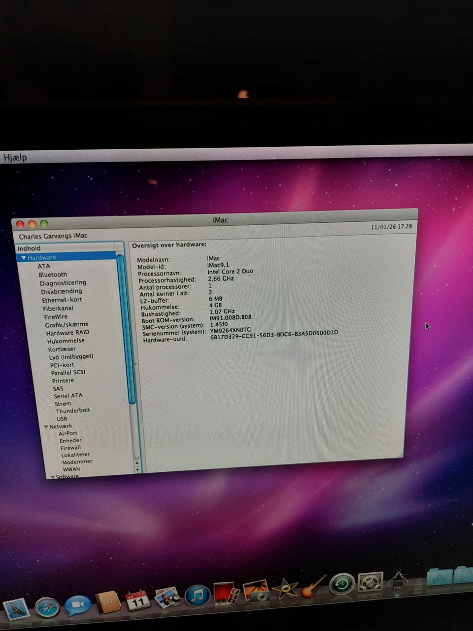Open GarageBand guitar icon in dock
Image resolution: width=473 pixels, height=631 pixels.
tap(314, 587)
